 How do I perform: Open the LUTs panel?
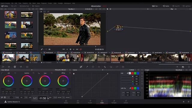pyautogui.click(x=14, y=6)
